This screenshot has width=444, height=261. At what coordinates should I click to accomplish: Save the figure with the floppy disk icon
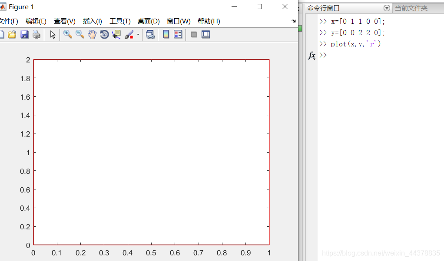click(24, 34)
